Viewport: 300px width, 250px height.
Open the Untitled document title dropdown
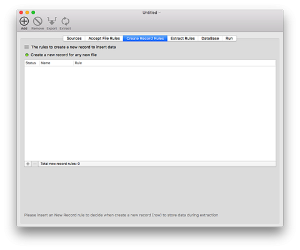click(151, 12)
